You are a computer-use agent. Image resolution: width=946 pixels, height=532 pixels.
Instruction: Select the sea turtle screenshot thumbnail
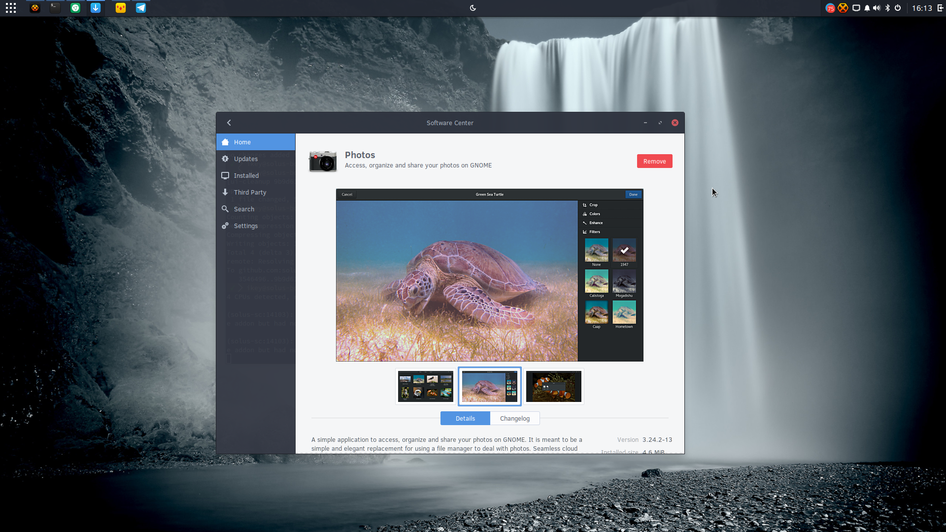click(490, 387)
